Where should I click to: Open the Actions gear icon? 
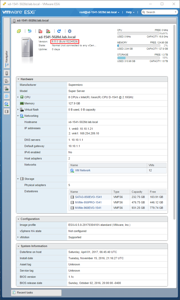[x=70, y=31]
